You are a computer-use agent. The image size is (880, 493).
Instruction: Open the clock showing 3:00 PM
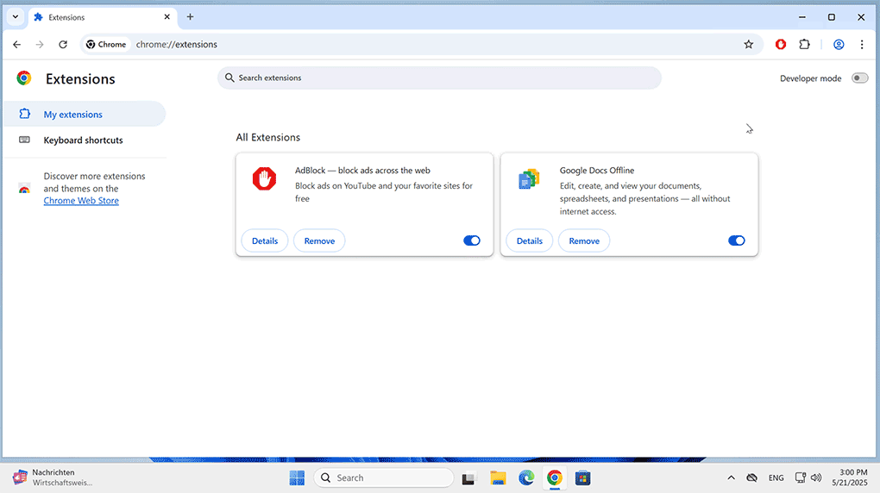850,477
